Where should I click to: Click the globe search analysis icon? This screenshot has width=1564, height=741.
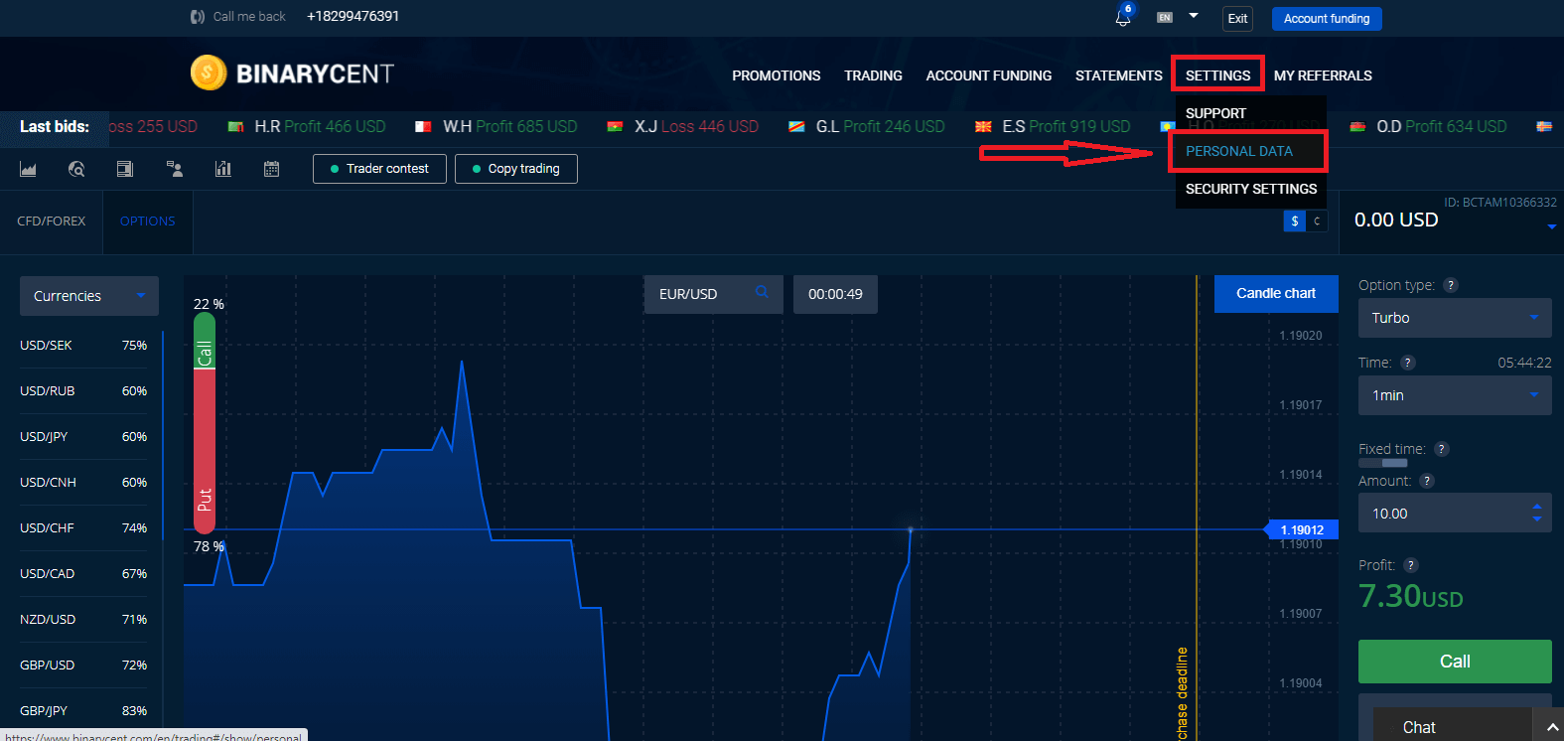tap(76, 169)
